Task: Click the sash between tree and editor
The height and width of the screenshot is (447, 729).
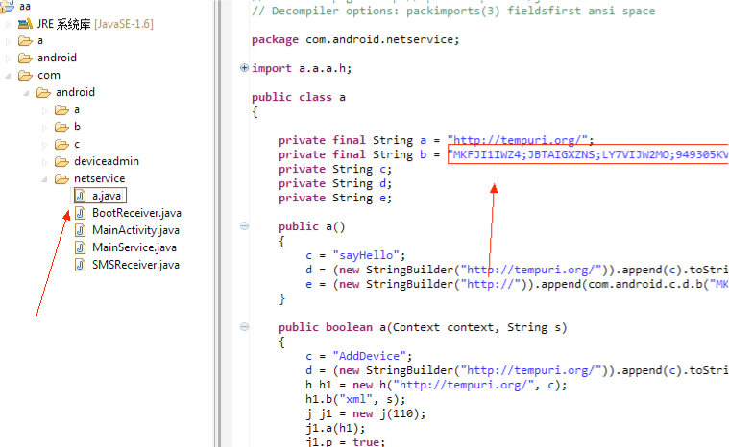Action: pos(217,223)
